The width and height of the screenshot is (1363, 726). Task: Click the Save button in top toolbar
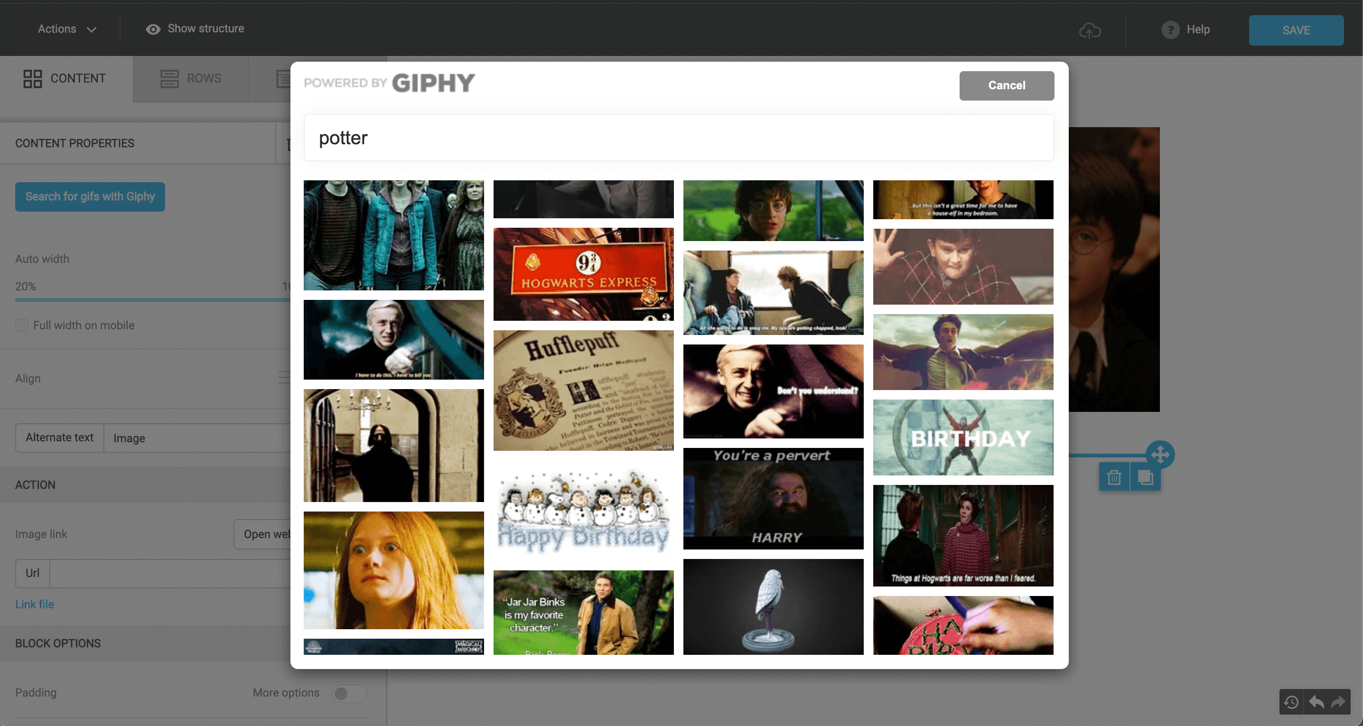pos(1296,30)
